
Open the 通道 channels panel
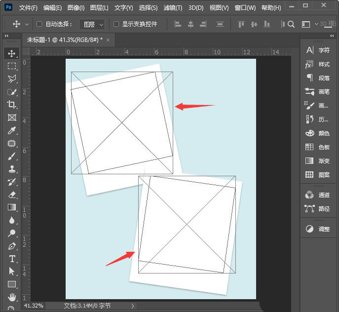tap(318, 195)
